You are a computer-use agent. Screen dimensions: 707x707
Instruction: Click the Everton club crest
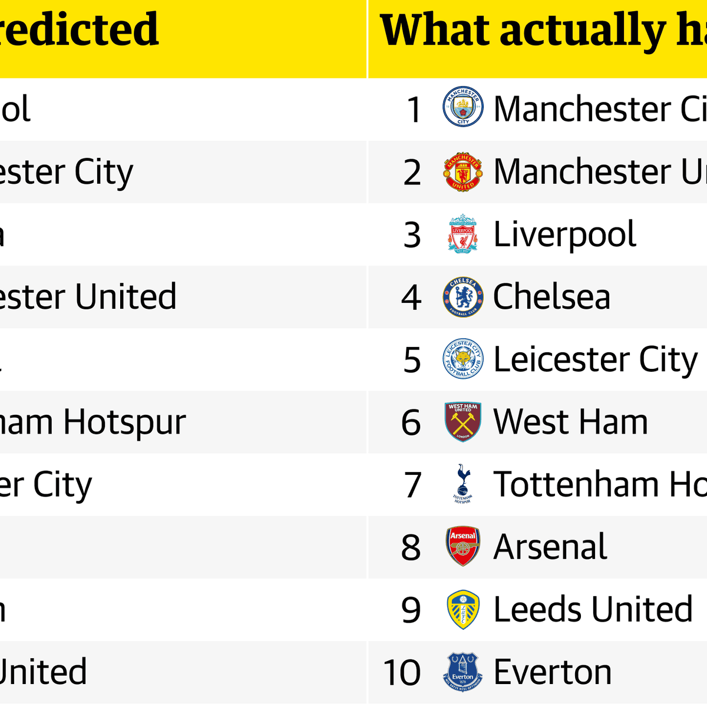tap(462, 672)
